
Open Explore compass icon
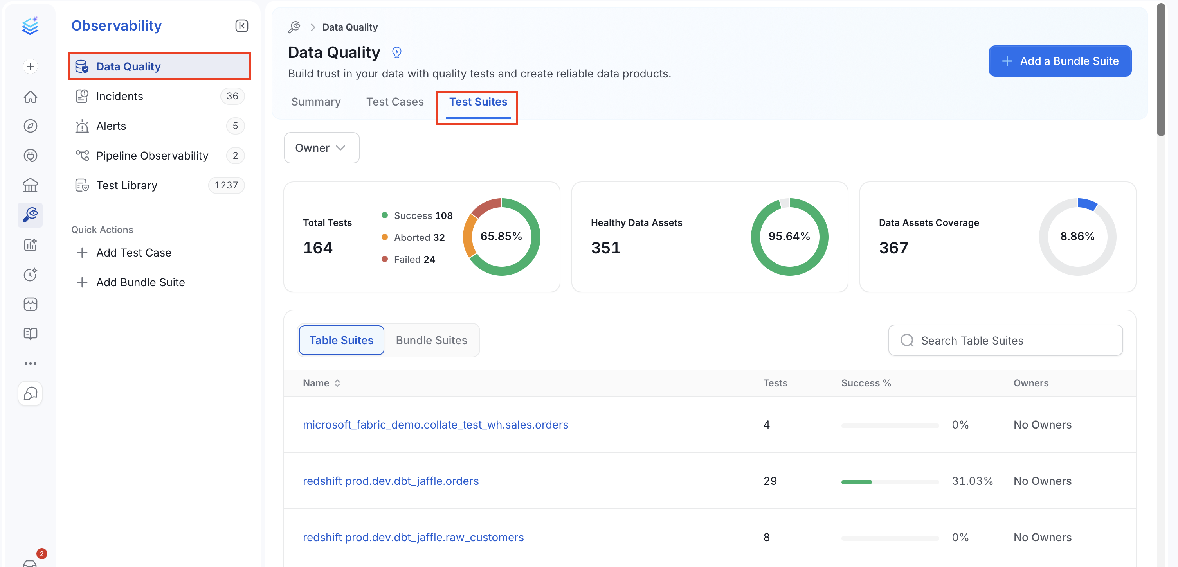coord(30,126)
